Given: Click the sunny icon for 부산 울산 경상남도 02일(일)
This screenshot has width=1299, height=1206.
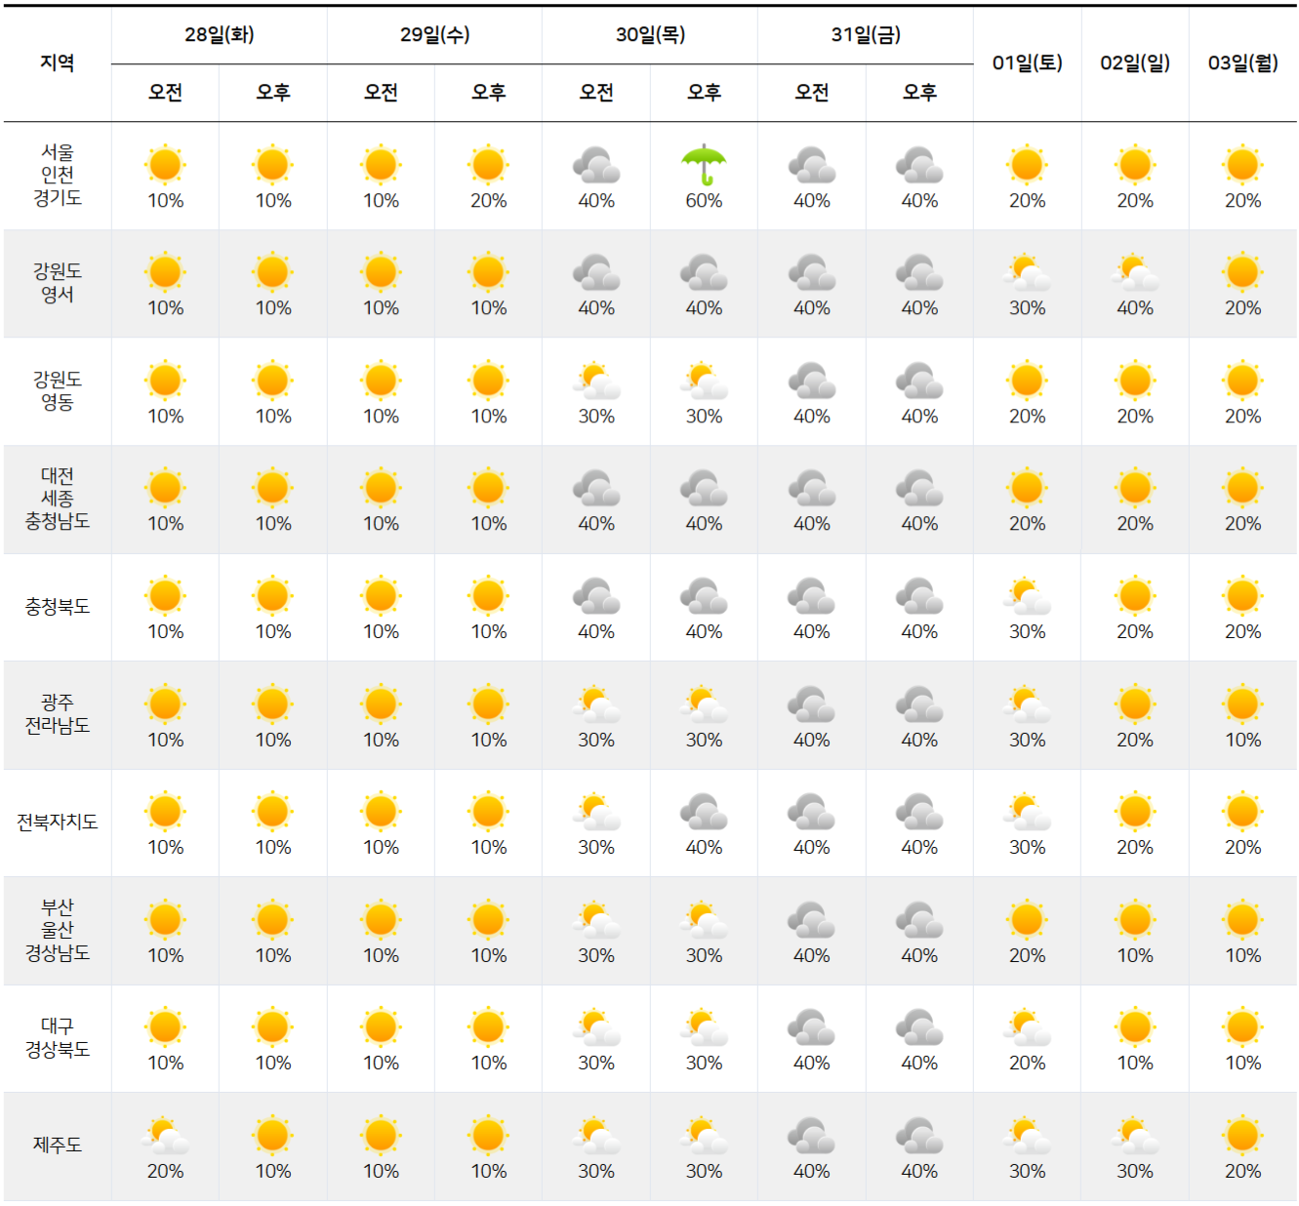Looking at the screenshot, I should point(1135,920).
